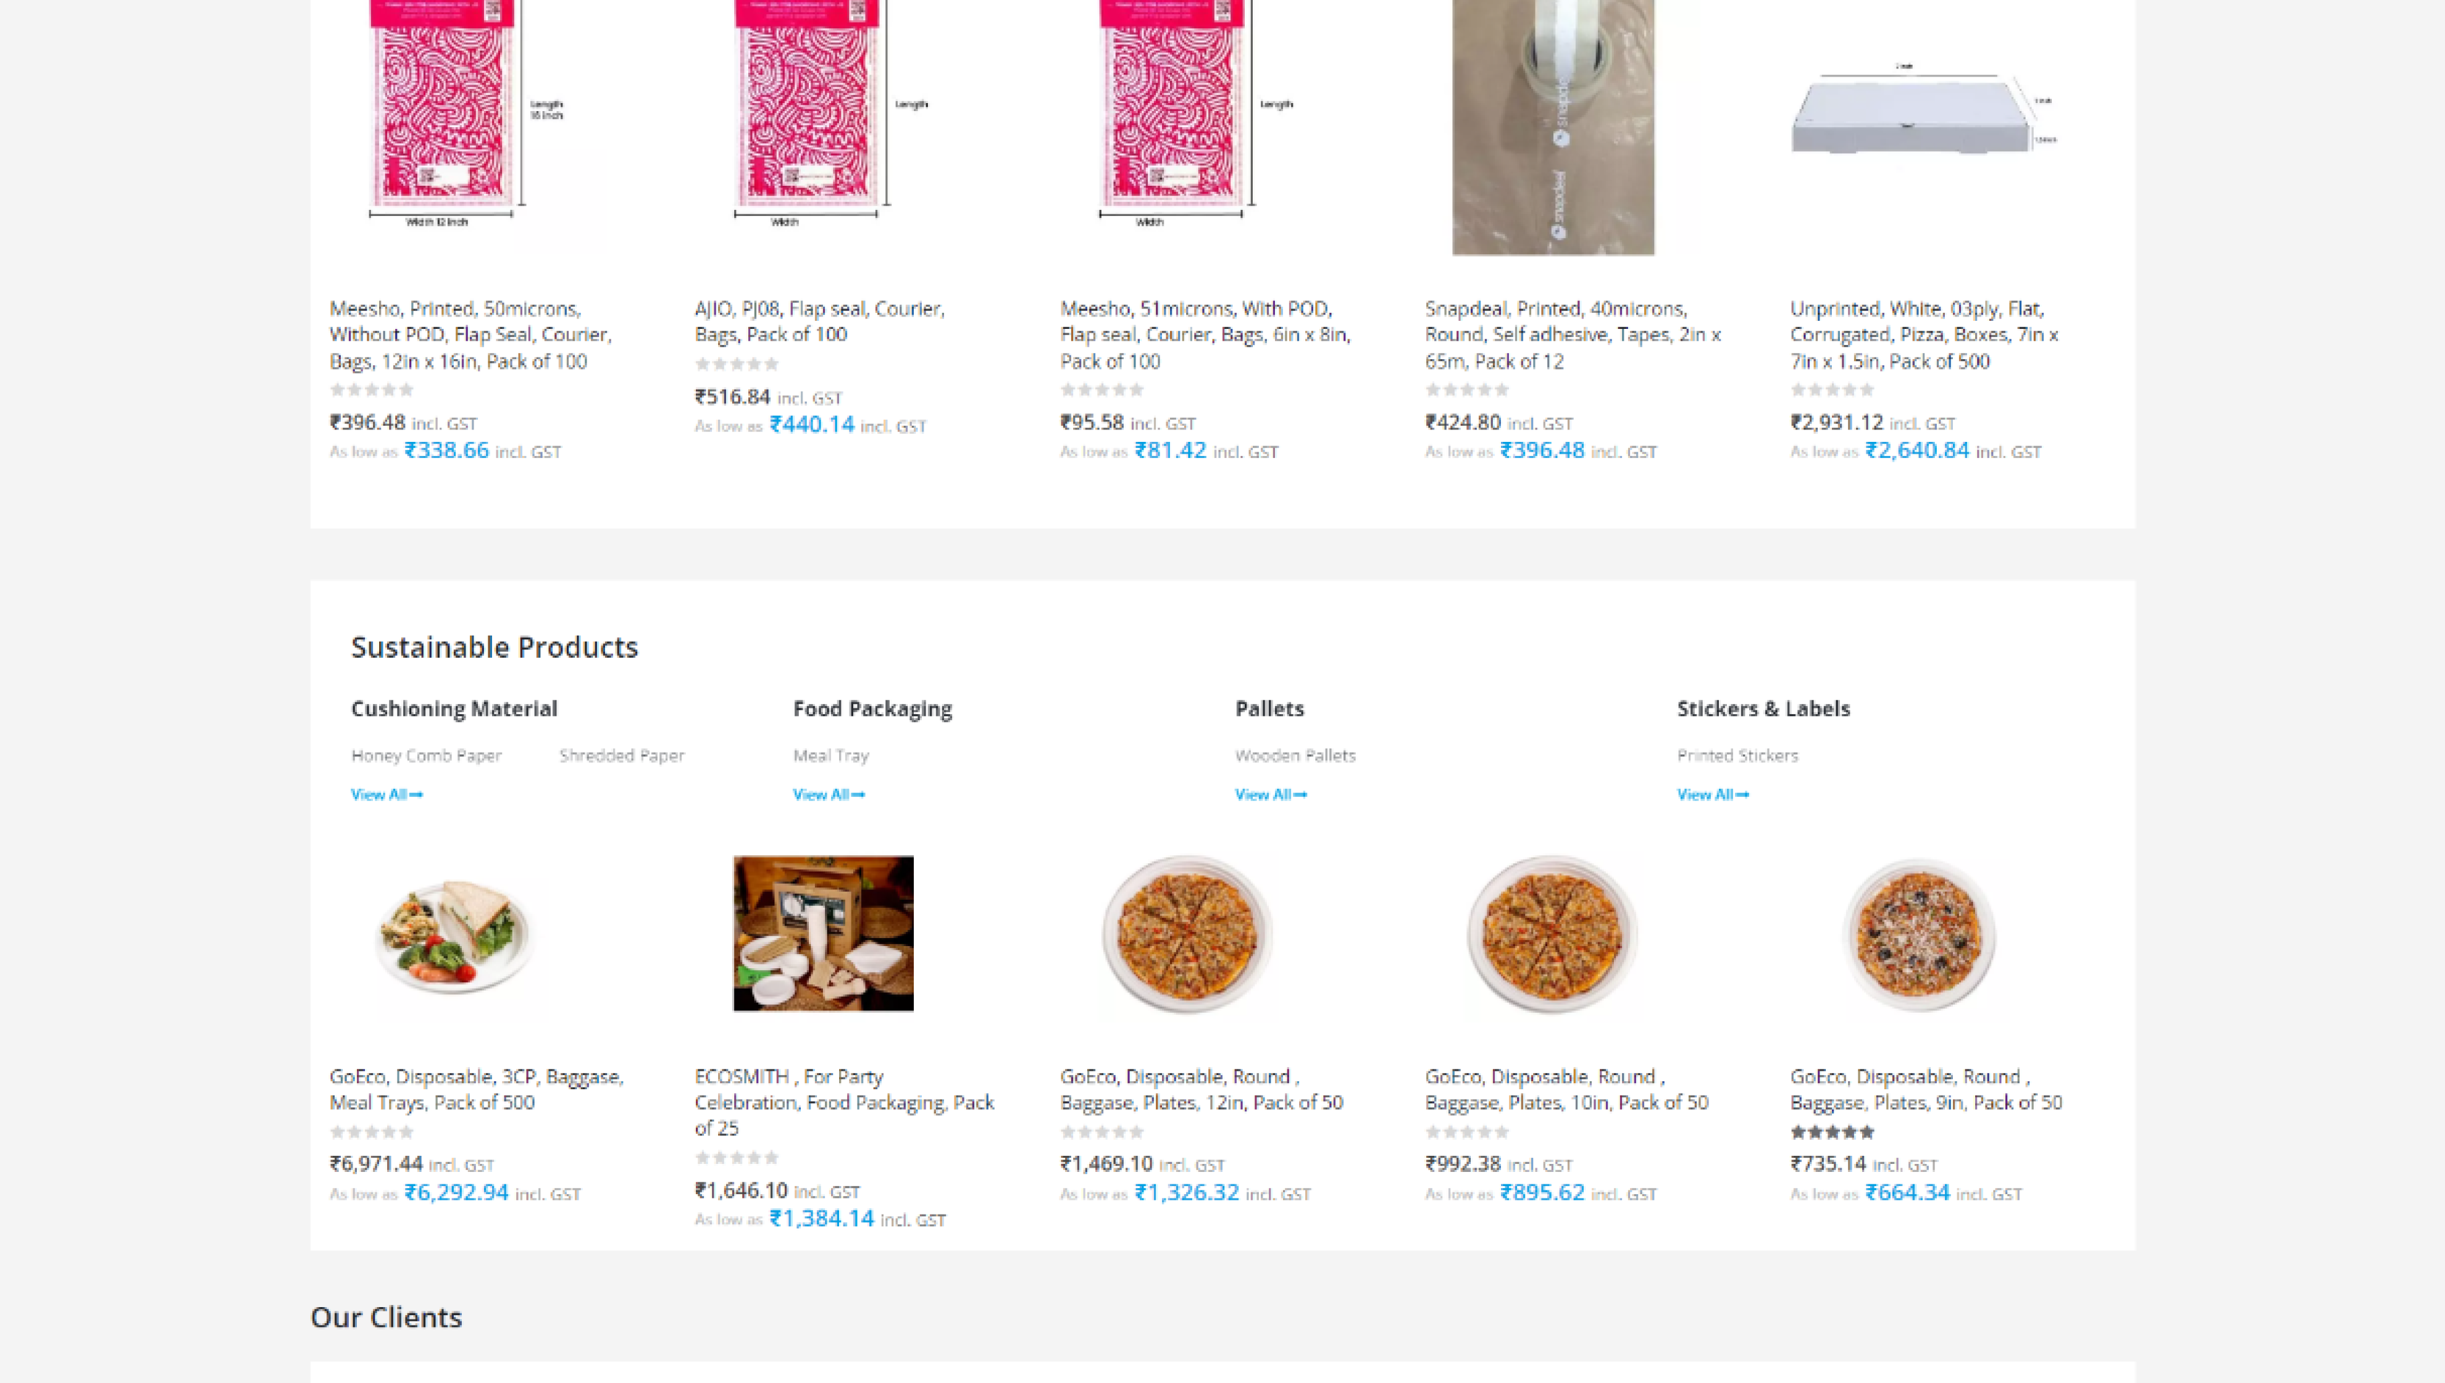Screen dimensions: 2445x1383
Task: Open the Wooden Pallets subcategory
Action: click(1294, 755)
